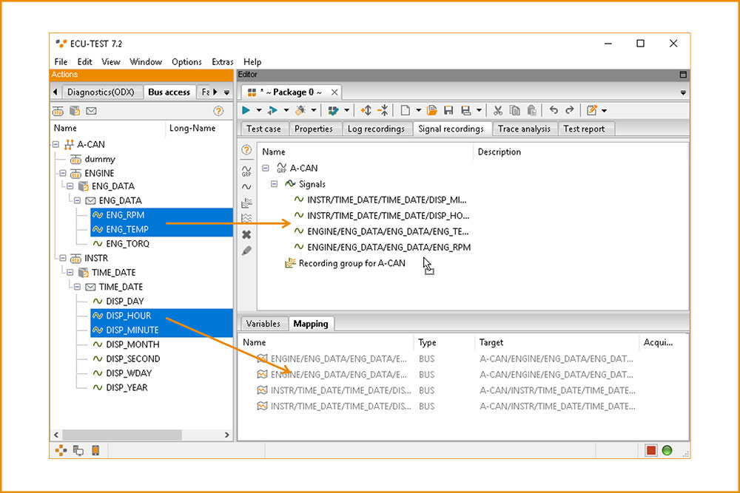Collapse the A-CAN group in Signal recordings
Screen dimensions: 740x493
pos(266,168)
